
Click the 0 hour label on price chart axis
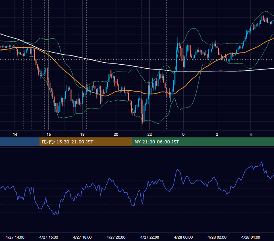(x=183, y=135)
